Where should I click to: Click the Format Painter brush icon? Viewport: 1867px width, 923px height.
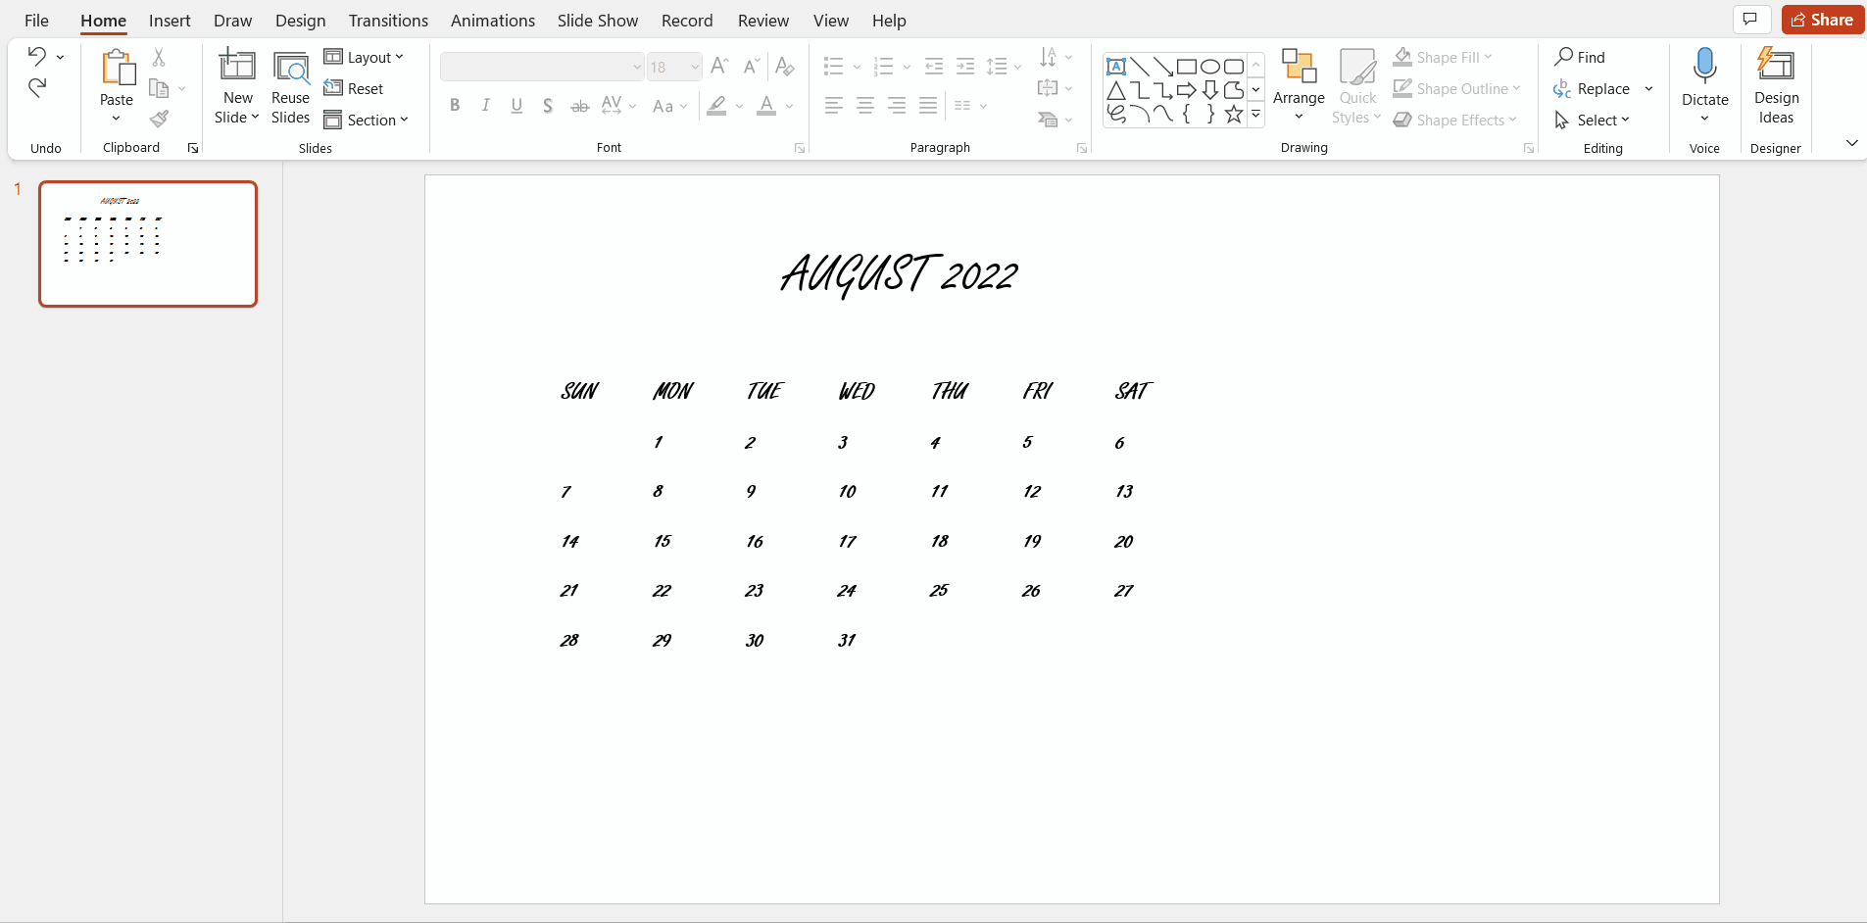(159, 120)
